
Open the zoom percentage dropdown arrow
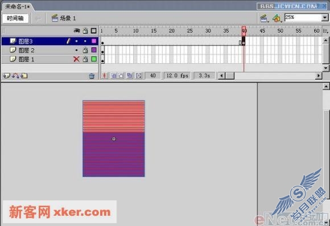click(x=325, y=18)
